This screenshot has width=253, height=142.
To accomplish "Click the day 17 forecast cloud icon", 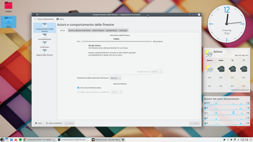I will 244,69.
